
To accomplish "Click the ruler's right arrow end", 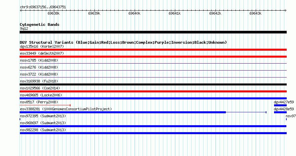I will pos(286,11).
